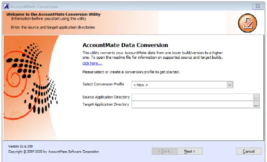Click the 'AccountMate Data Conversion' heading
The height and width of the screenshot is (162, 267).
(125, 45)
